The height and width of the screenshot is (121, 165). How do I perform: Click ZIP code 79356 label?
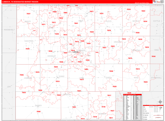[111, 71]
